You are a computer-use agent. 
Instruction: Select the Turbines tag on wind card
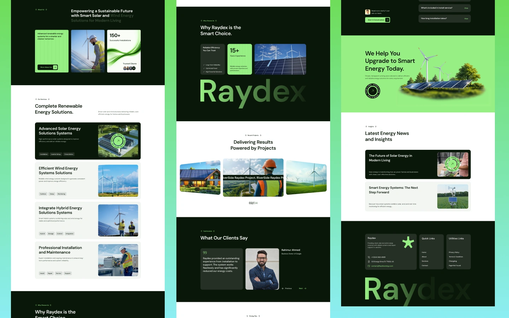pyautogui.click(x=43, y=194)
